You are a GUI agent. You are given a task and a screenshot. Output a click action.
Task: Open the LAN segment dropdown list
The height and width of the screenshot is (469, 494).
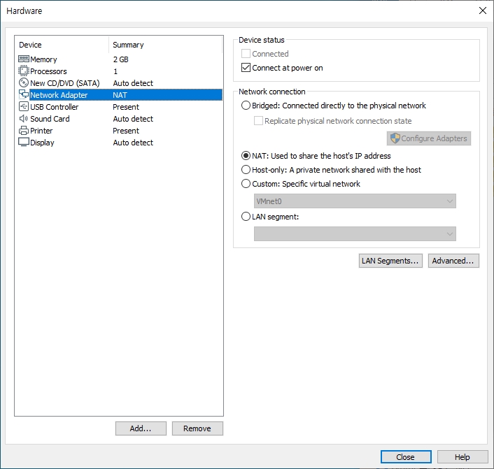pos(355,234)
